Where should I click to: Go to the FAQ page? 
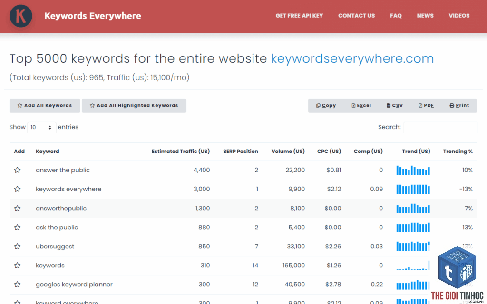coord(396,16)
